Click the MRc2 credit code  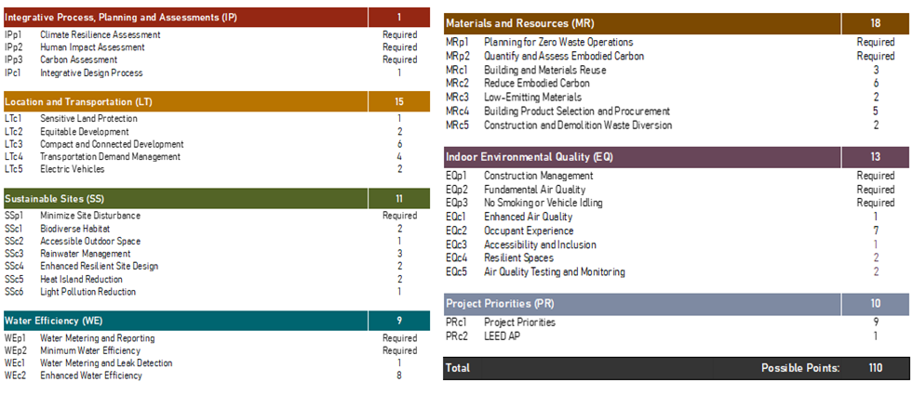click(456, 84)
